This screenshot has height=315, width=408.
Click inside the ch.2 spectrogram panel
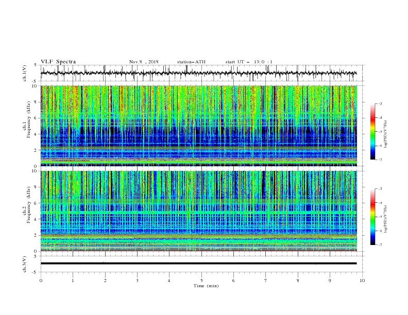[x=198, y=211]
